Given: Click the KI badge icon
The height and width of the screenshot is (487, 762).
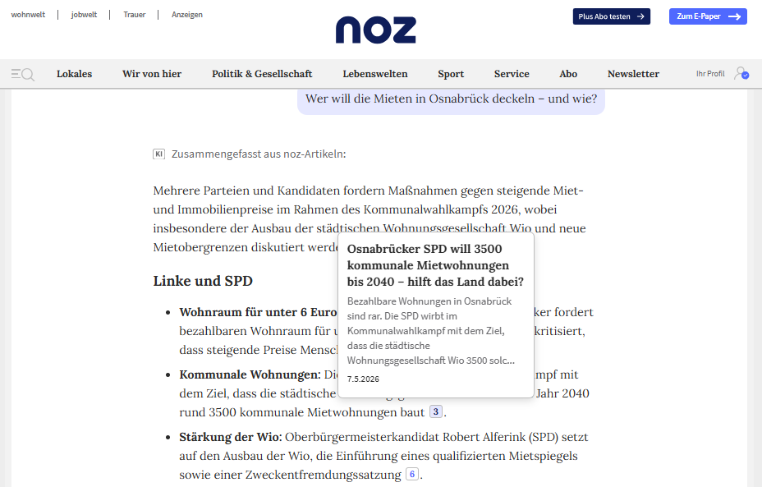Looking at the screenshot, I should (159, 154).
